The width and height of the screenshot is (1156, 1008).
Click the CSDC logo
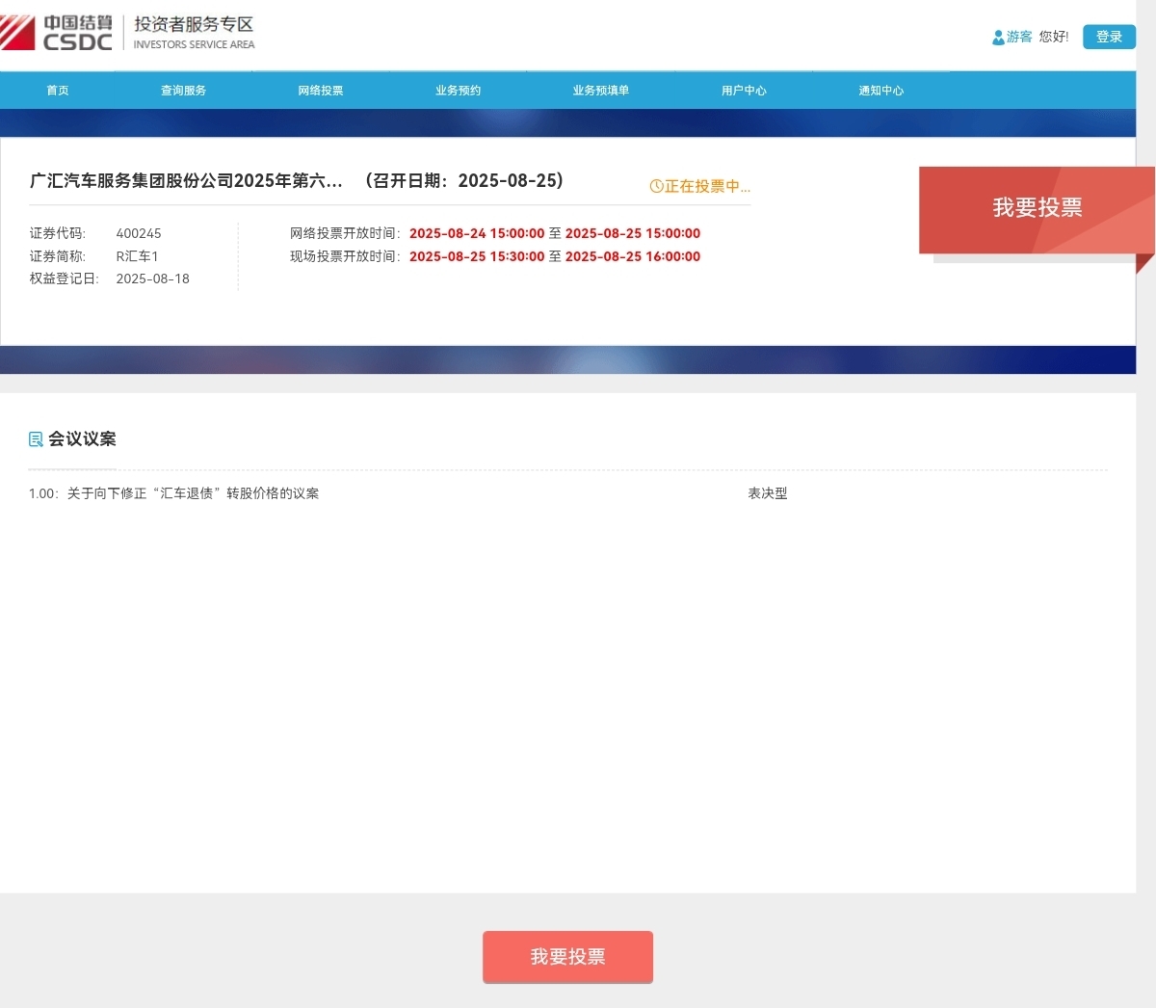click(x=56, y=33)
